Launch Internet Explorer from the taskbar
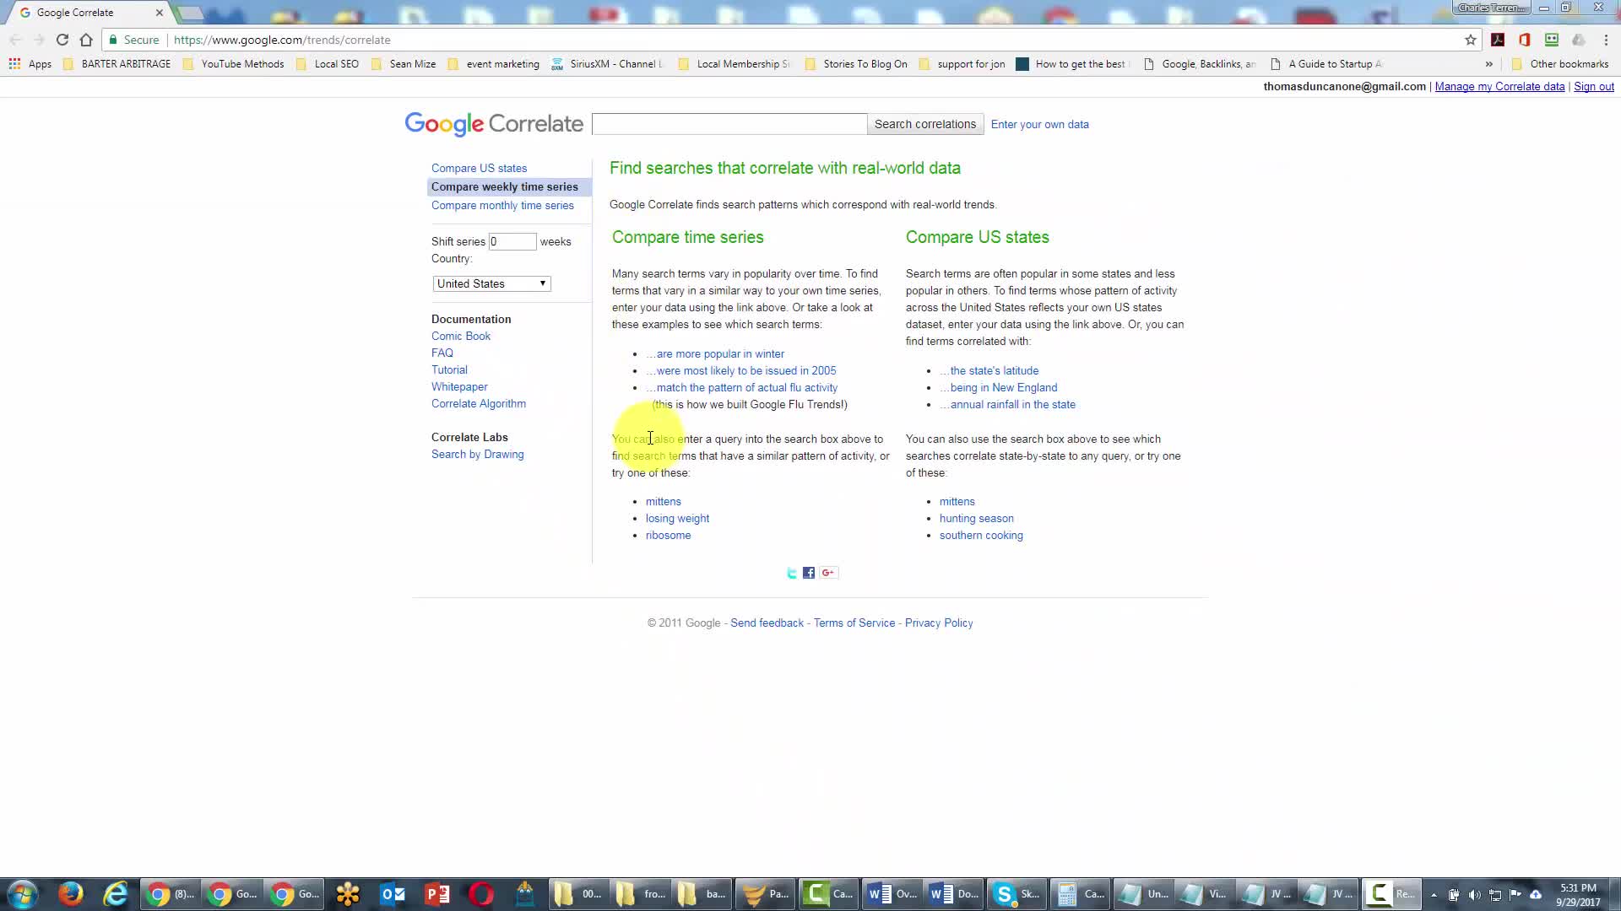 (116, 894)
